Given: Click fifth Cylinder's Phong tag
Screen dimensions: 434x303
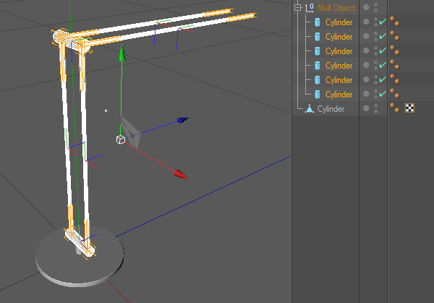Looking at the screenshot, I should point(395,79).
